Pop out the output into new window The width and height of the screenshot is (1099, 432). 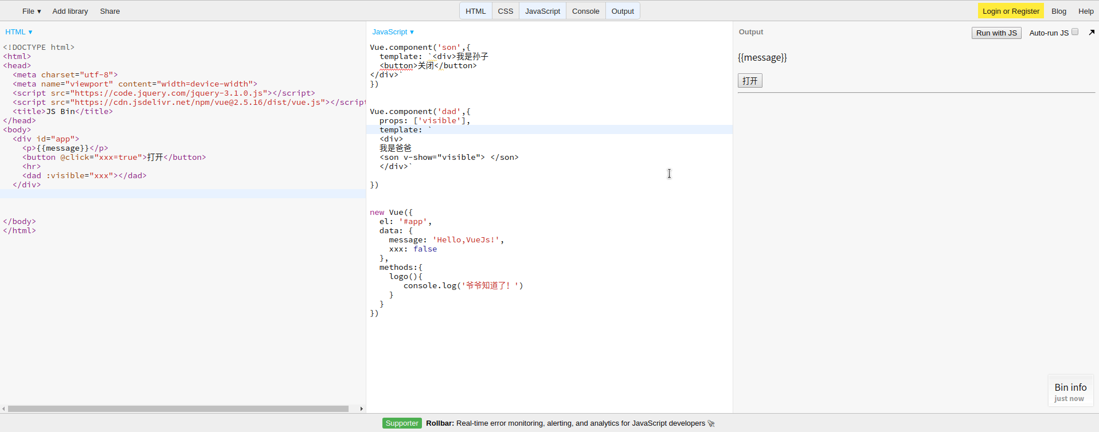pos(1092,33)
